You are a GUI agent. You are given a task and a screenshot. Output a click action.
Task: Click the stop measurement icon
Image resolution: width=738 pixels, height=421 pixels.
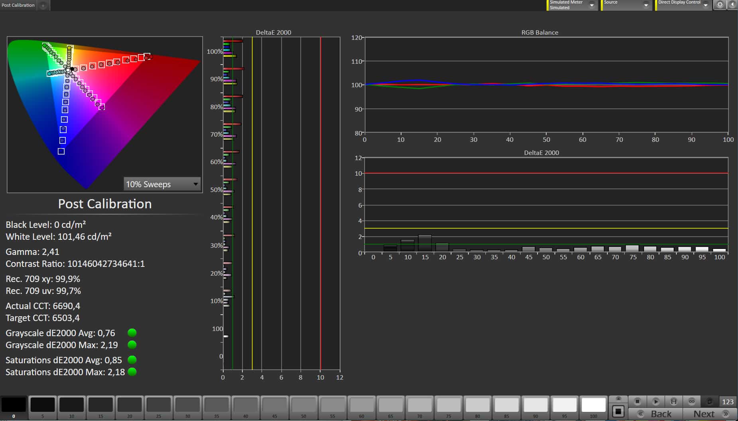click(637, 401)
